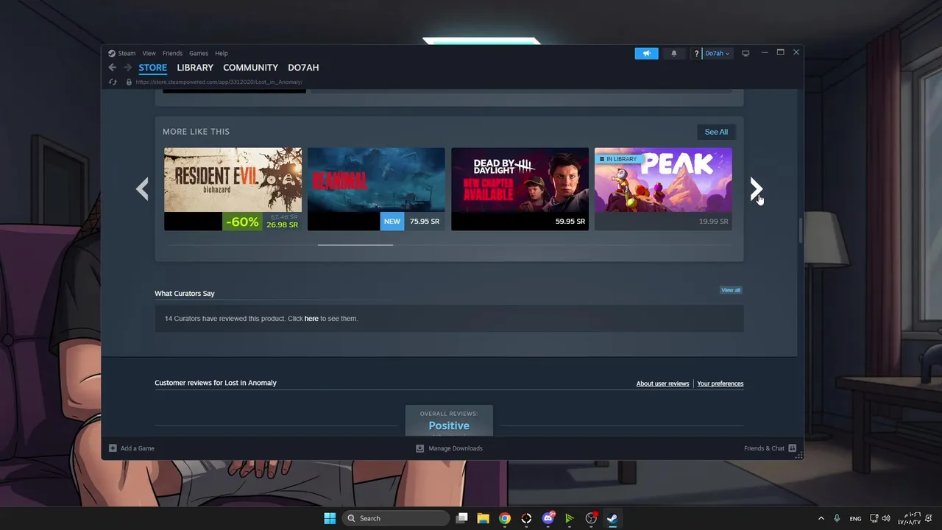Click the 26.98 SR discounted price
Image resolution: width=942 pixels, height=530 pixels.
point(282,225)
